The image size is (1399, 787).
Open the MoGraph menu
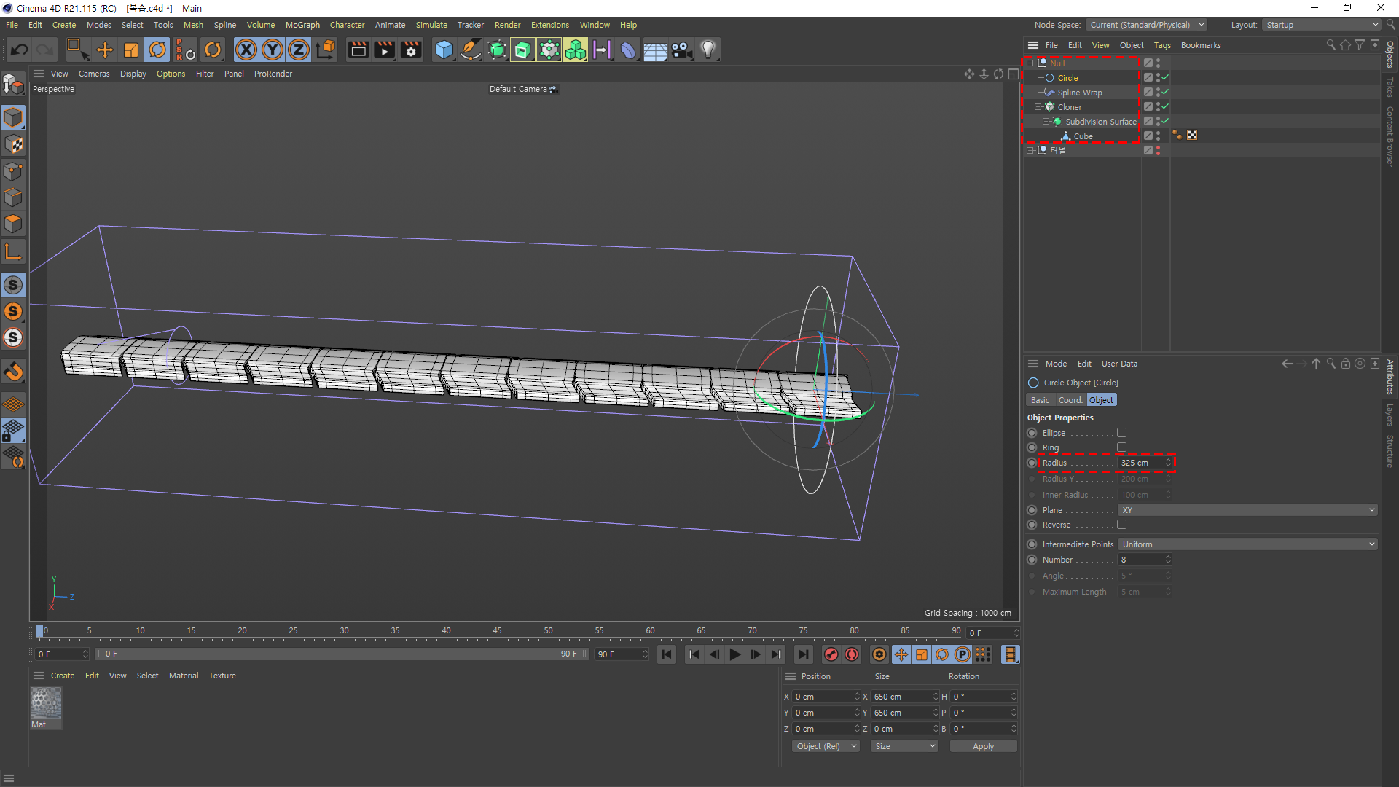[302, 25]
